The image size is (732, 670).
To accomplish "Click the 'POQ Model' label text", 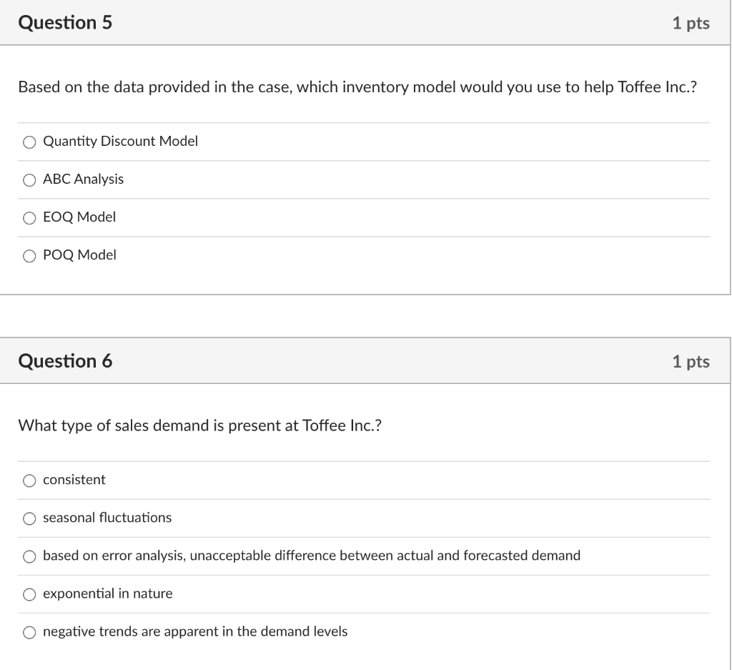I will click(79, 255).
